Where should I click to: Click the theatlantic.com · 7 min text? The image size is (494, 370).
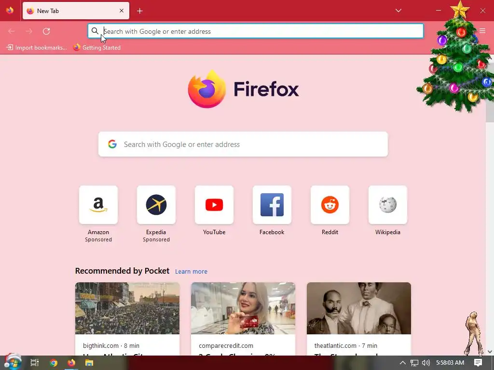[x=345, y=345]
